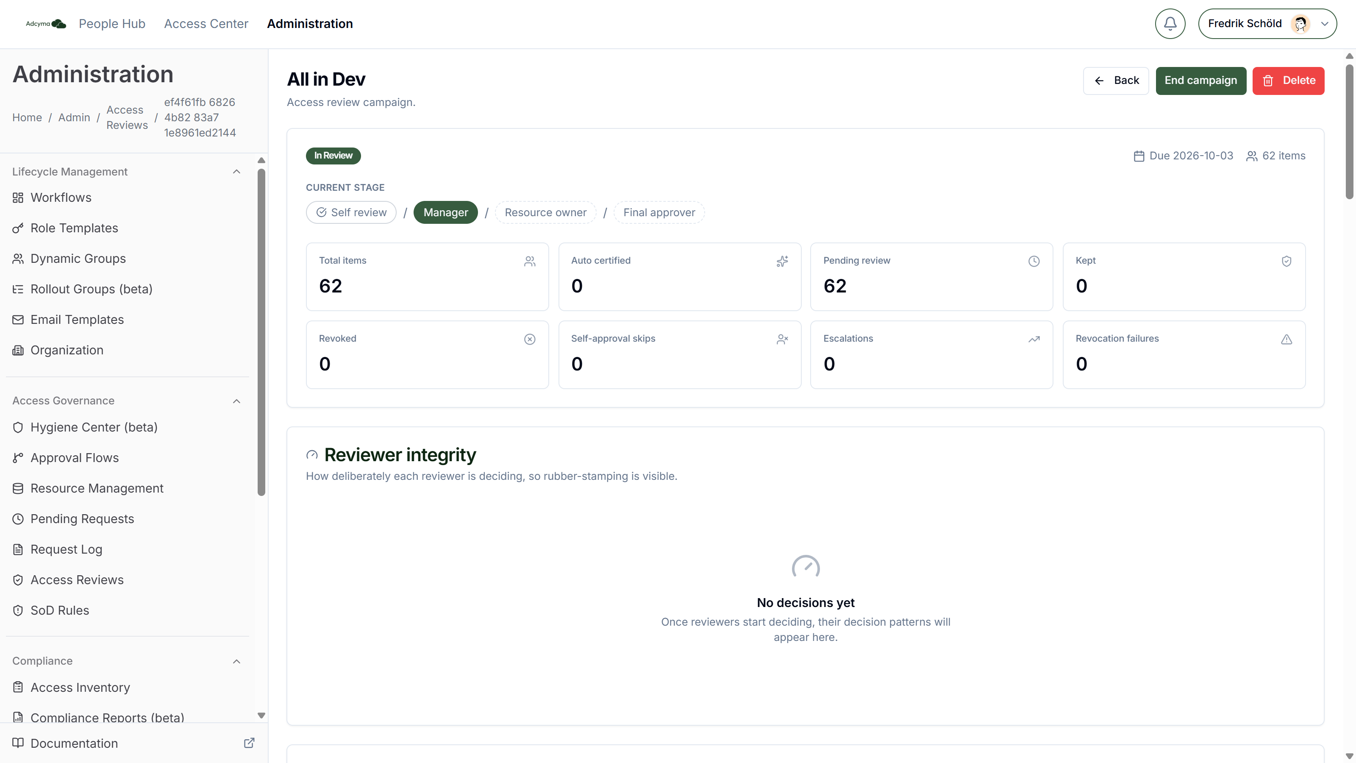This screenshot has width=1356, height=763.
Task: Click the Dynamic Groups people icon
Action: (x=18, y=259)
